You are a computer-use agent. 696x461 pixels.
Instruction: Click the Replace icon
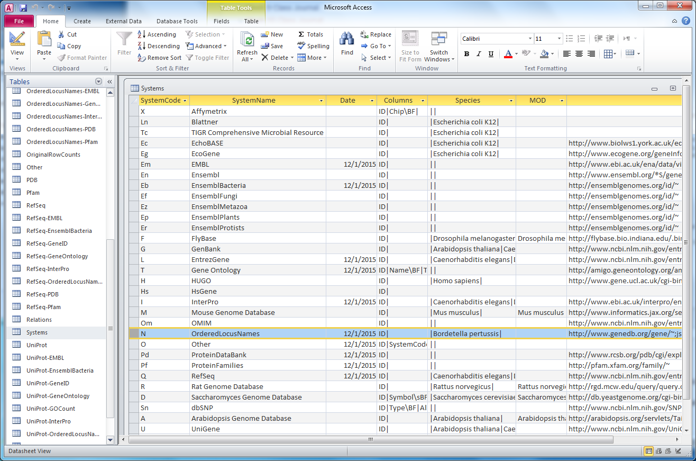point(364,34)
